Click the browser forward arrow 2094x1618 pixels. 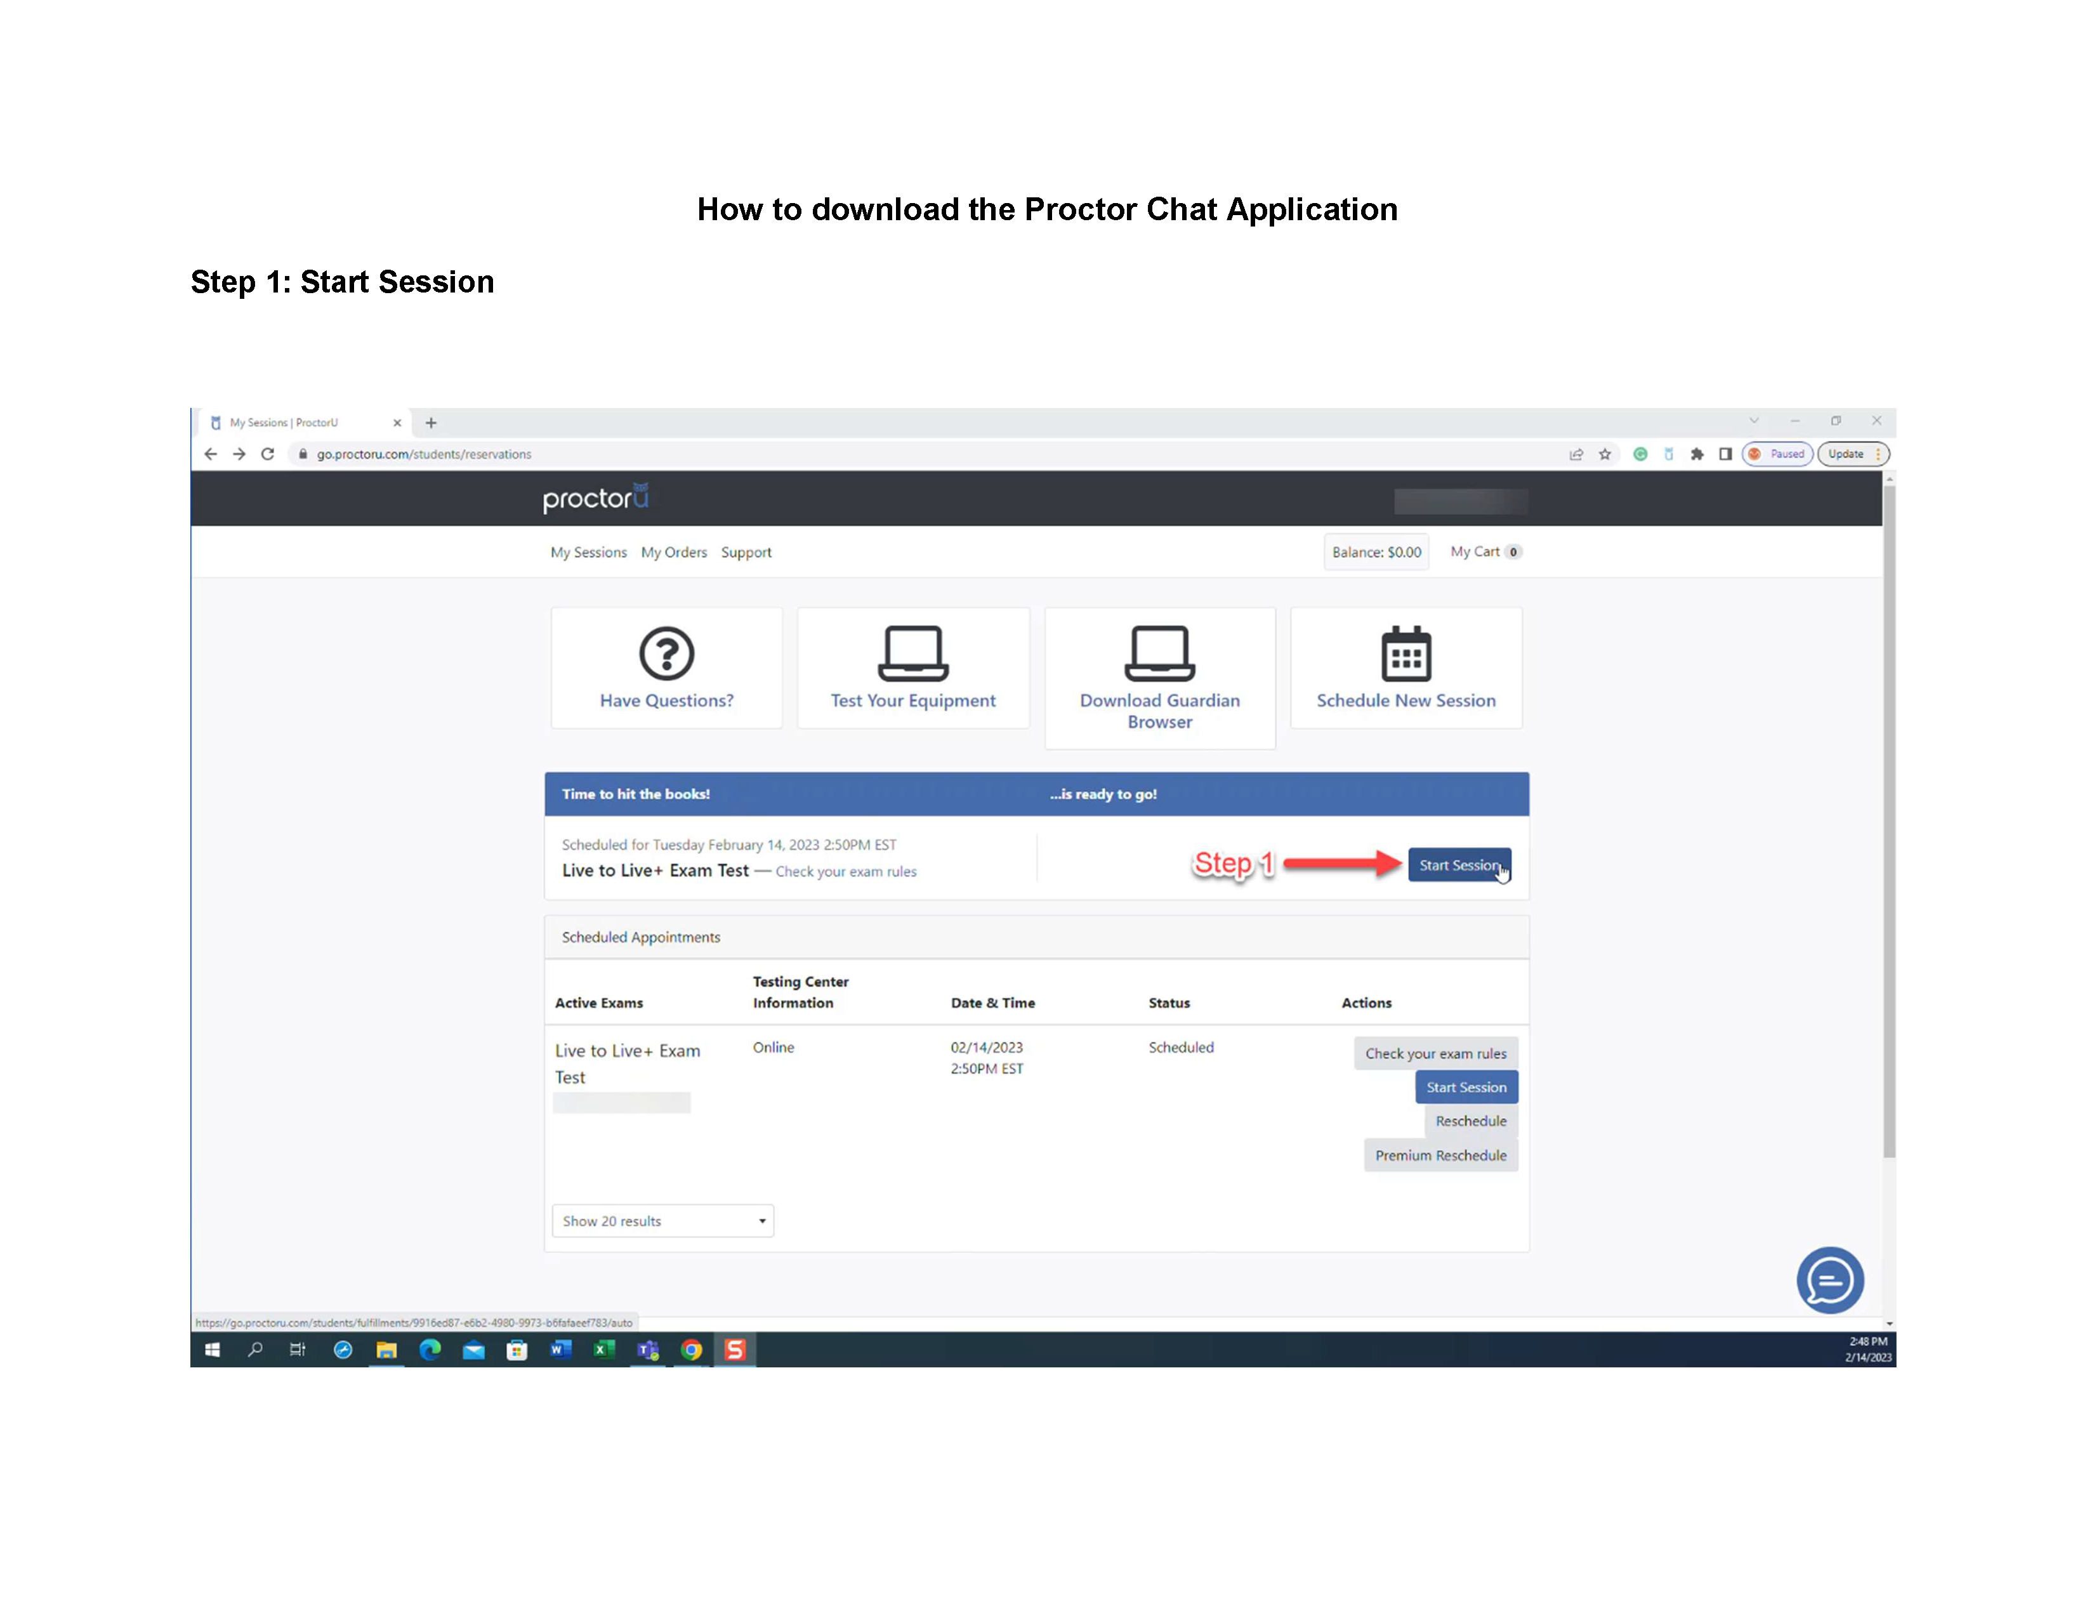[x=239, y=454]
